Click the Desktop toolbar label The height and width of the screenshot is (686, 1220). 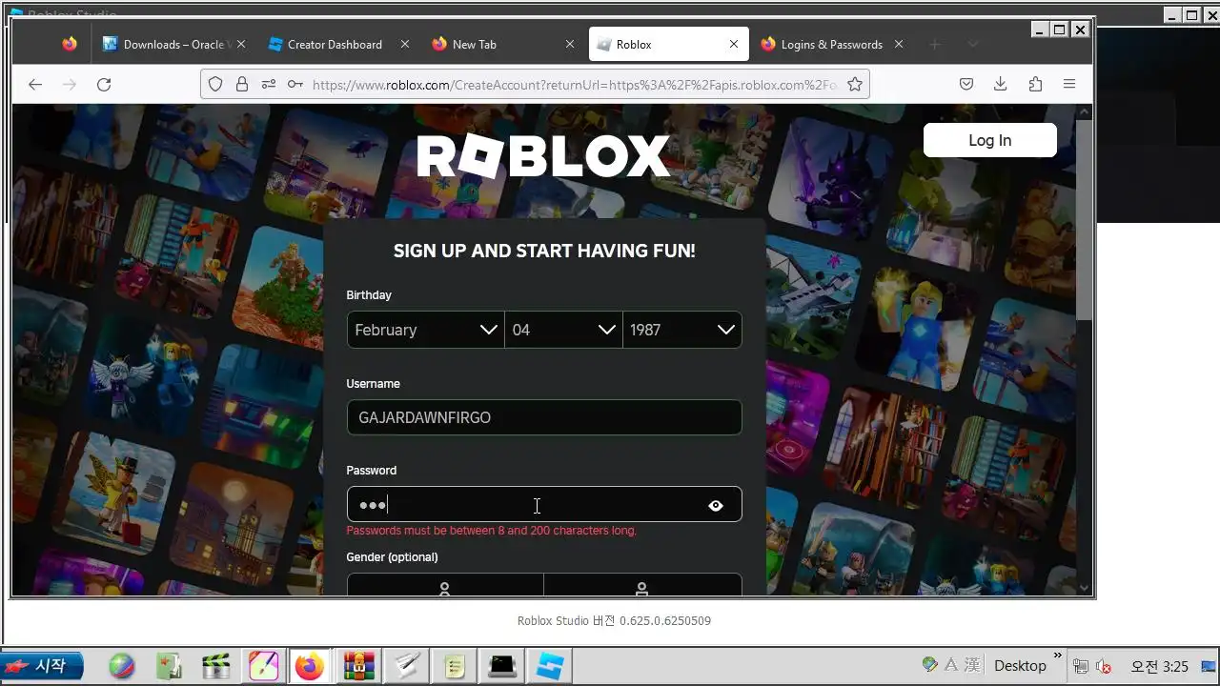pyautogui.click(x=1020, y=666)
